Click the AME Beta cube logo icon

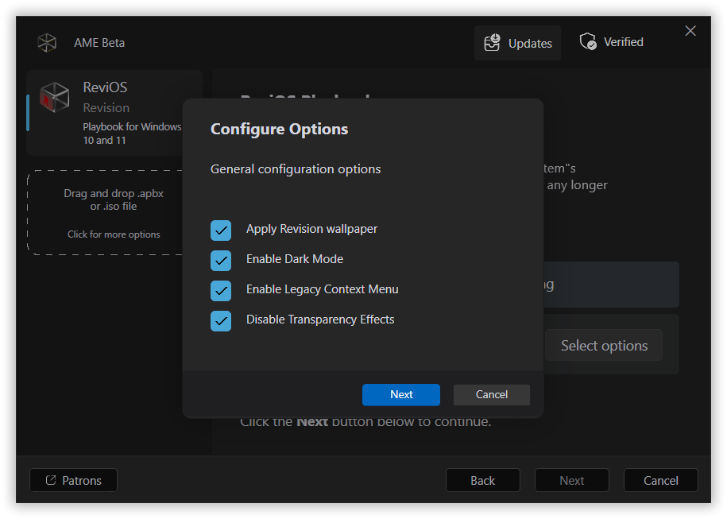47,43
